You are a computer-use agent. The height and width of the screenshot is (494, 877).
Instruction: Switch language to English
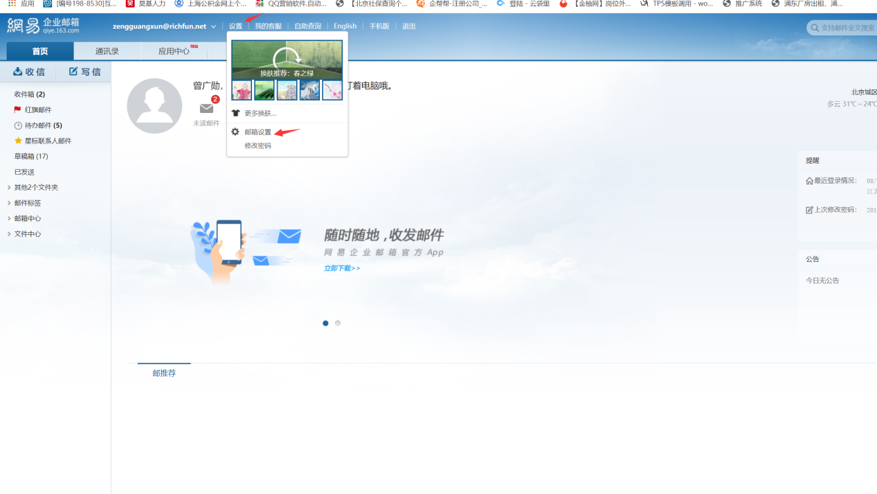tap(345, 26)
